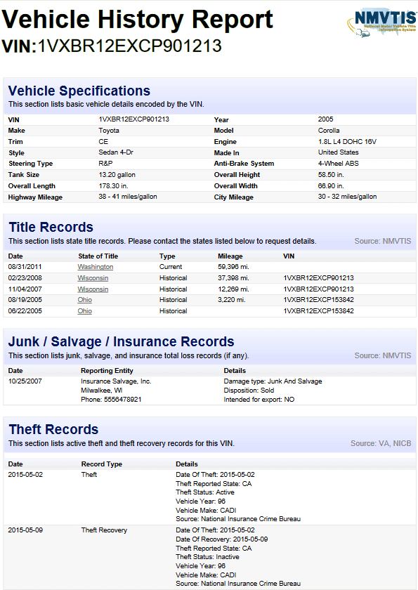Click the 59,398 mi. mileage entry
This screenshot has width=418, height=590.
[233, 267]
